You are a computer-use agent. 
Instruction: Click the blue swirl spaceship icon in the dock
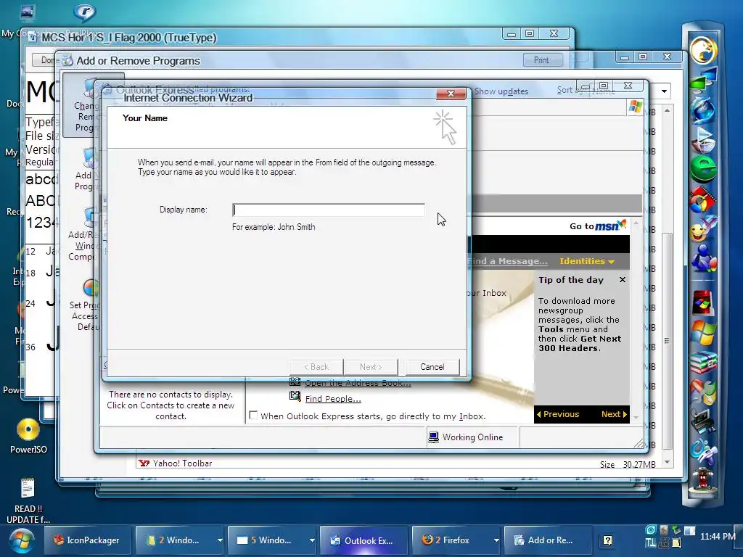[x=703, y=451]
